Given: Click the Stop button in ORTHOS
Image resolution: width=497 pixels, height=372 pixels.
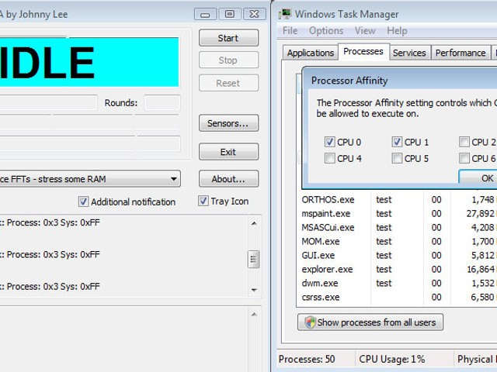Looking at the screenshot, I should pos(228,60).
